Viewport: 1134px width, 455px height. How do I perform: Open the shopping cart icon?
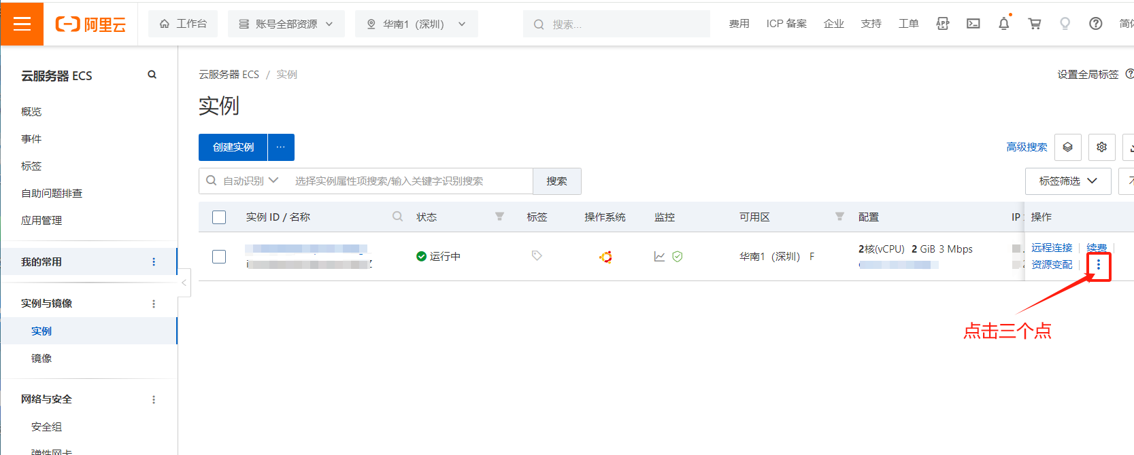(1035, 24)
